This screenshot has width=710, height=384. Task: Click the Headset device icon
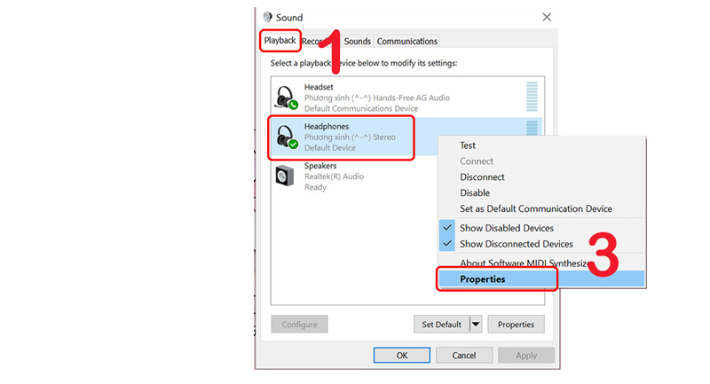click(x=286, y=97)
